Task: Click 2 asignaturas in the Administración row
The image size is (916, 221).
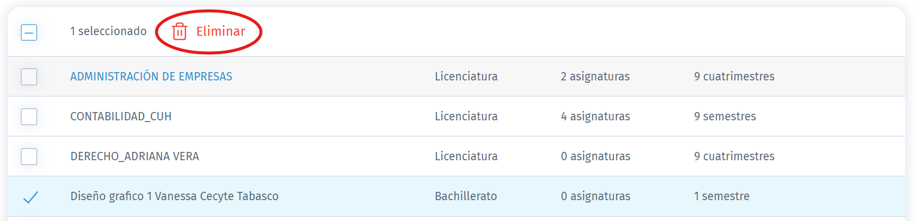Action: click(x=595, y=76)
